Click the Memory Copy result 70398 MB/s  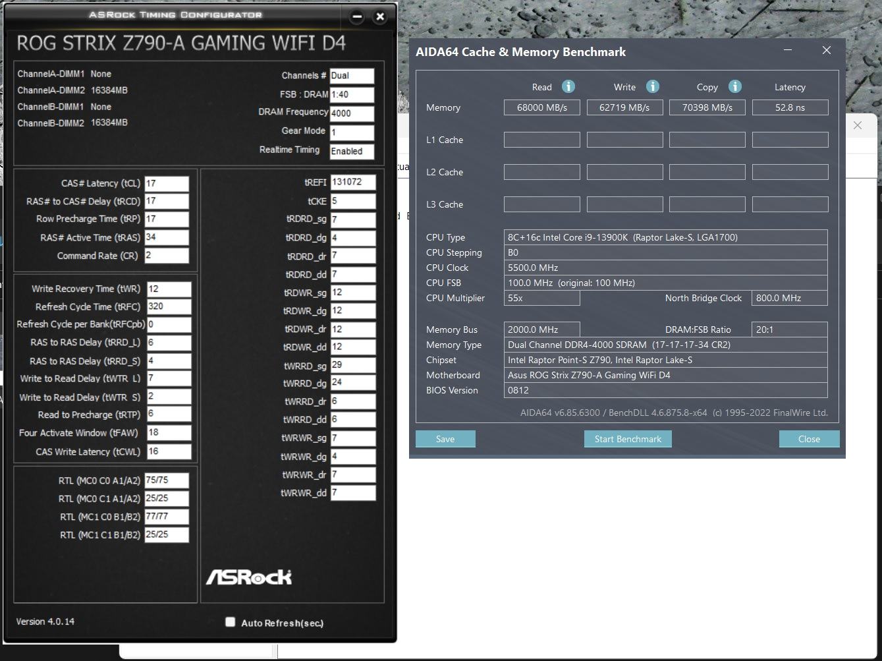[707, 107]
